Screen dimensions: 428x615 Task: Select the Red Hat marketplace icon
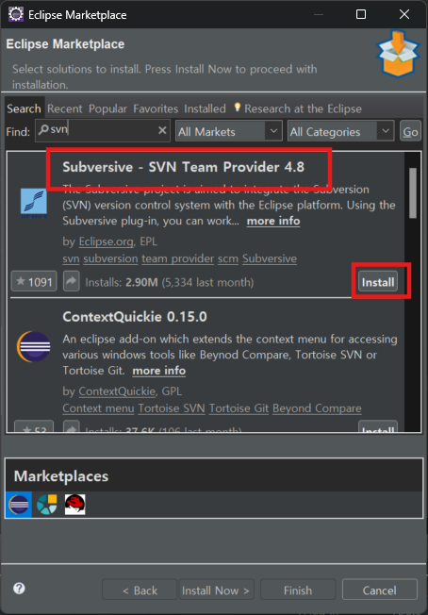pos(74,505)
